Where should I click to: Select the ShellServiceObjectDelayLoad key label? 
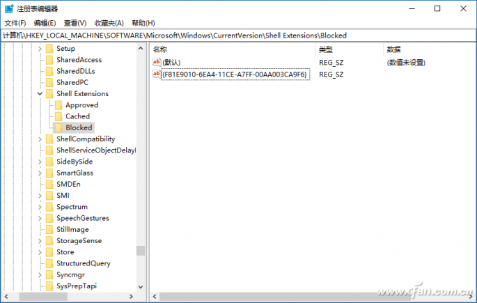point(96,150)
